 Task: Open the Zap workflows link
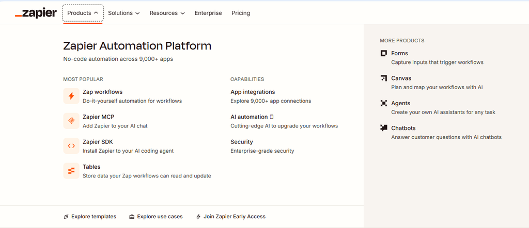(103, 92)
